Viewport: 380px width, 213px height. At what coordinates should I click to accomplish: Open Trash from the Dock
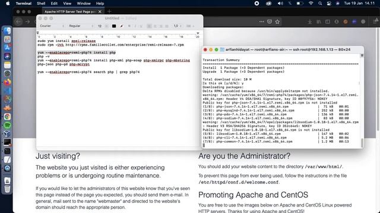(x=7, y=189)
